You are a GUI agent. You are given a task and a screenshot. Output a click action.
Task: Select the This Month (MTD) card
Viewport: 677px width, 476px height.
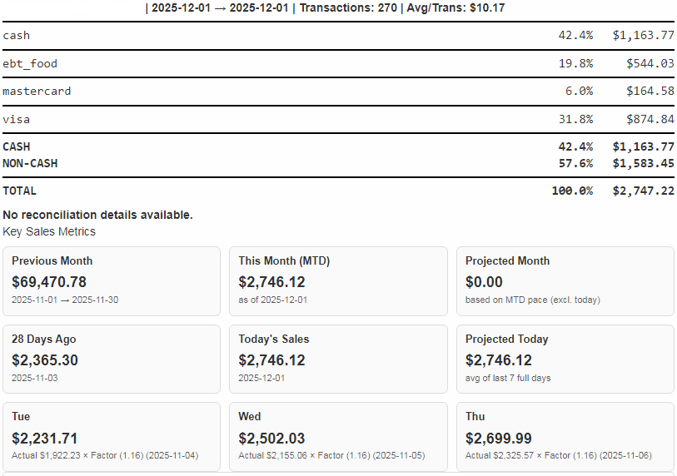[338, 280]
